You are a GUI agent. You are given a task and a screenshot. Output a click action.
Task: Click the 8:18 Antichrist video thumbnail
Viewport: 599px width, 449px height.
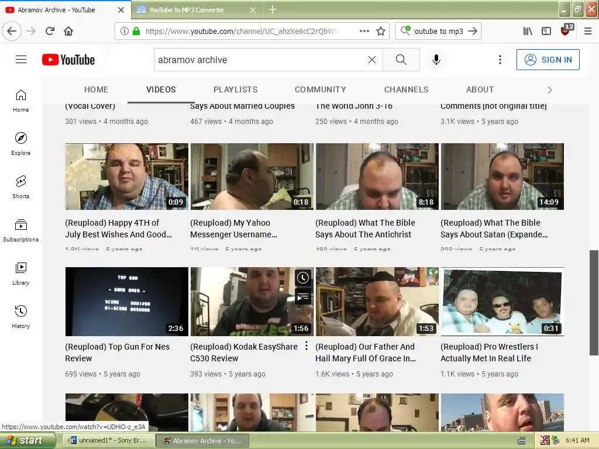tap(377, 177)
